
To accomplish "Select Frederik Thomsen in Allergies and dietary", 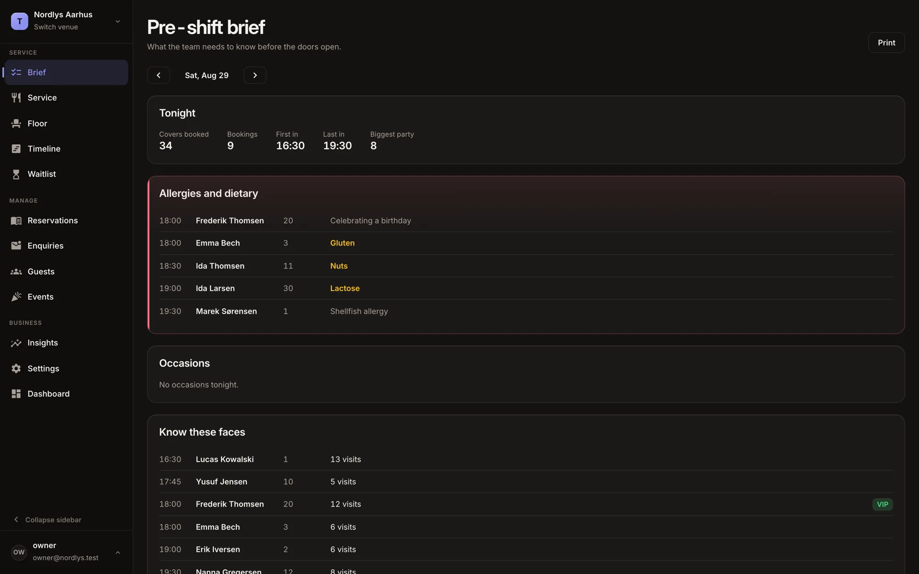I will click(230, 220).
